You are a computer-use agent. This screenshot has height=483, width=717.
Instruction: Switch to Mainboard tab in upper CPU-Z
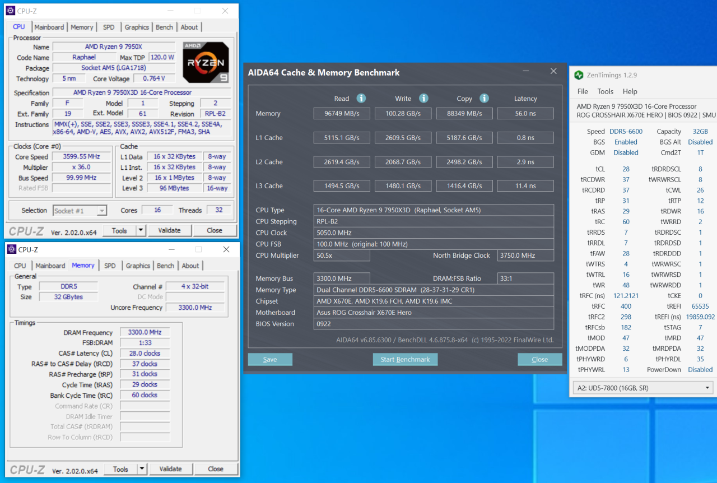pyautogui.click(x=49, y=27)
